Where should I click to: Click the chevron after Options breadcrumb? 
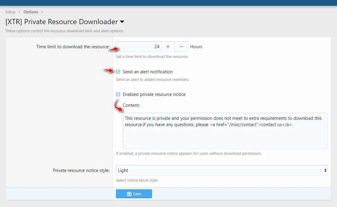(x=42, y=12)
